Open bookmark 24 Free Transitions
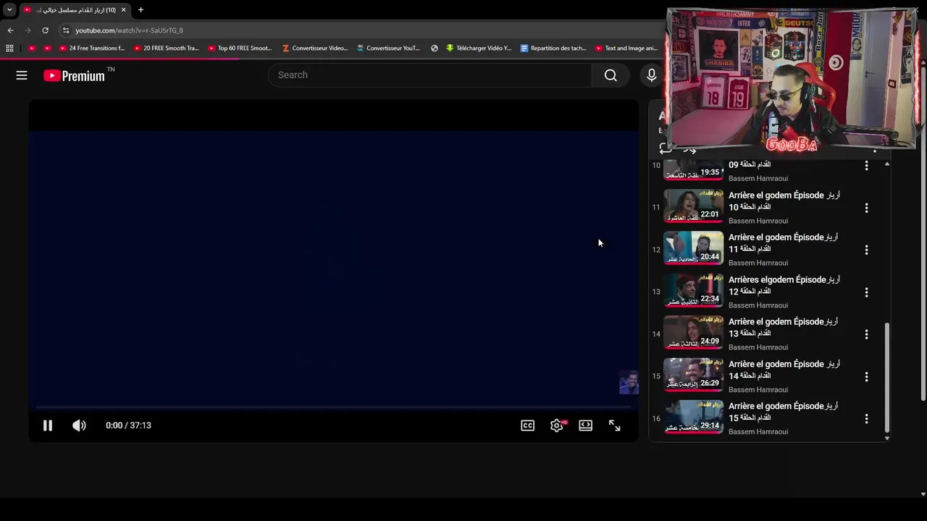Image resolution: width=927 pixels, height=521 pixels. point(92,48)
